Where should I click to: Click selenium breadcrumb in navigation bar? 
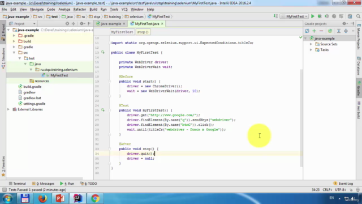pos(134,16)
